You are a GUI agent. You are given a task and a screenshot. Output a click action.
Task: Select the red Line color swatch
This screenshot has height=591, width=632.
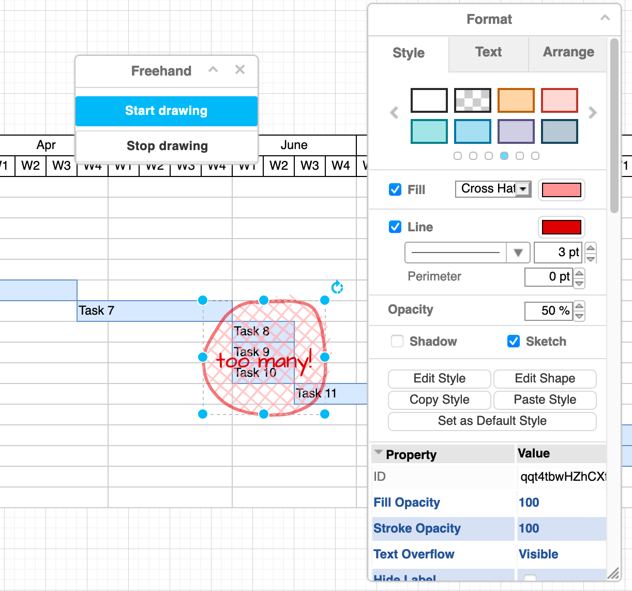[x=561, y=227]
